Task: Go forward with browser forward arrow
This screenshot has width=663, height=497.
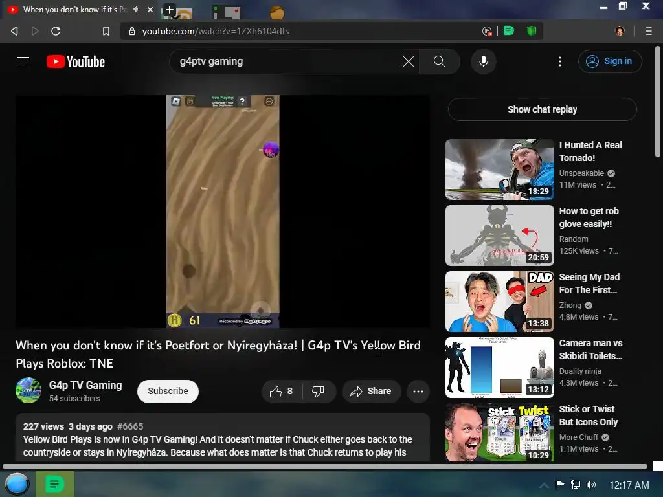Action: pos(35,31)
